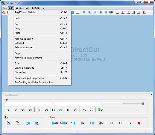Go to next orange dashed marker
155x135 pixels.
click(46, 110)
